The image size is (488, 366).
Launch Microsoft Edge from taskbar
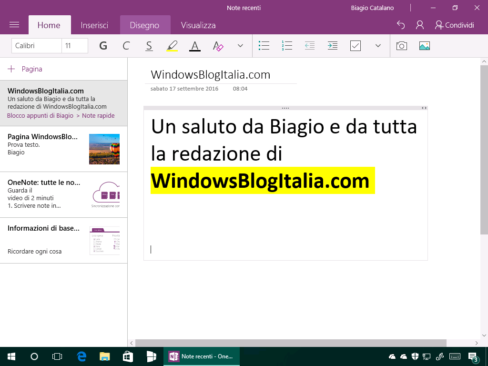coord(81,356)
